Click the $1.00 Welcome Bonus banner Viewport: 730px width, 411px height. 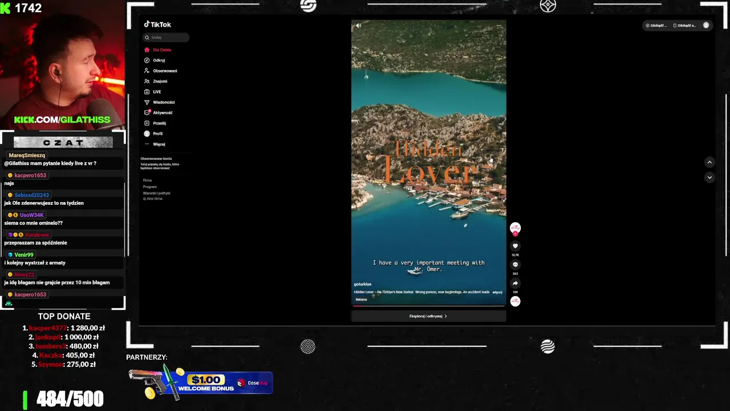pos(200,381)
